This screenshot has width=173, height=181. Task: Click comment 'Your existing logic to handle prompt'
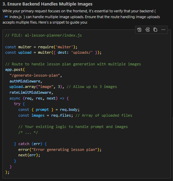click(x=73, y=127)
